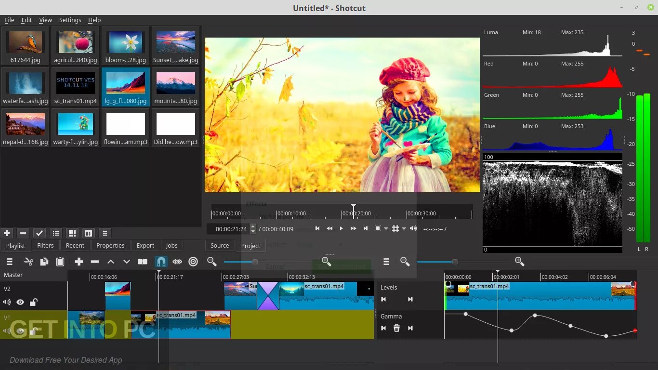
Task: Expand the zoom options dropdown arrow
Action: (386, 229)
